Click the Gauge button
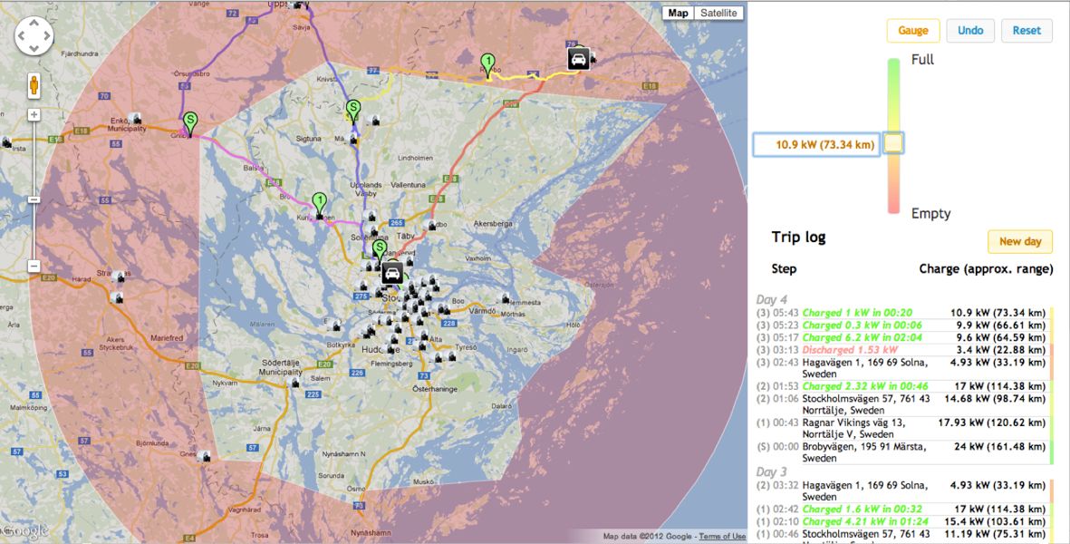Viewport: 1070px width, 544px height. click(913, 31)
